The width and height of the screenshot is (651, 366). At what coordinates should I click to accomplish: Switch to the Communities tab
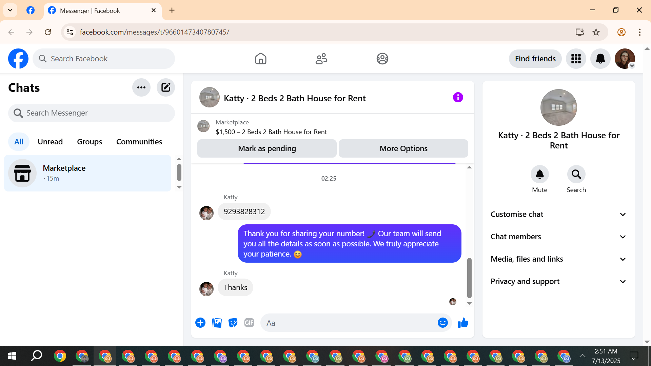coord(139,142)
